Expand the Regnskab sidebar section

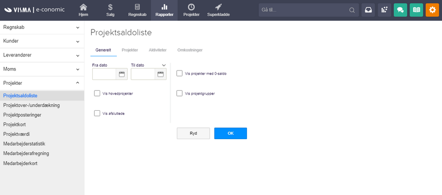click(42, 27)
